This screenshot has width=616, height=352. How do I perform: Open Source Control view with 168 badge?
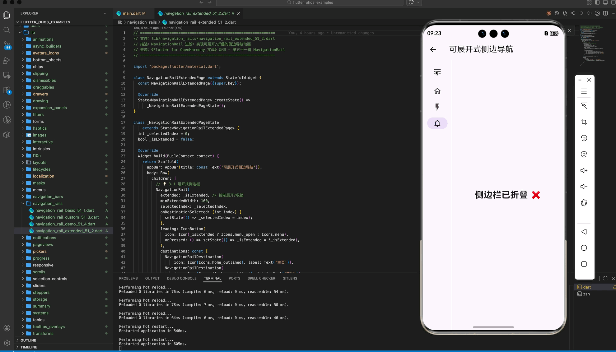point(7,45)
